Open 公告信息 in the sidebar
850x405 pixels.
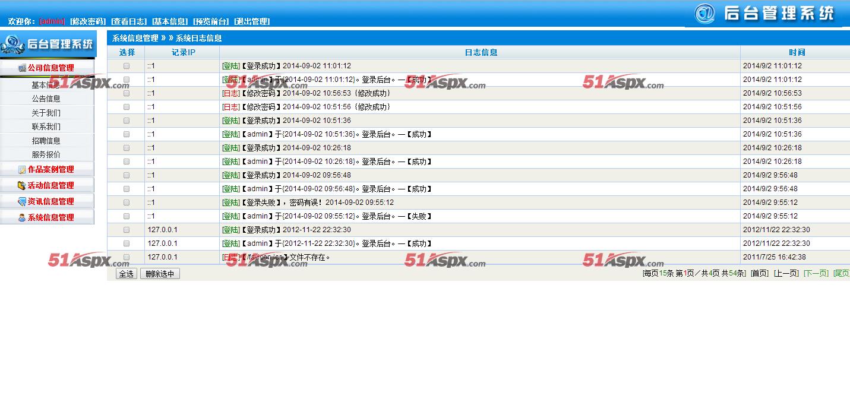[46, 99]
